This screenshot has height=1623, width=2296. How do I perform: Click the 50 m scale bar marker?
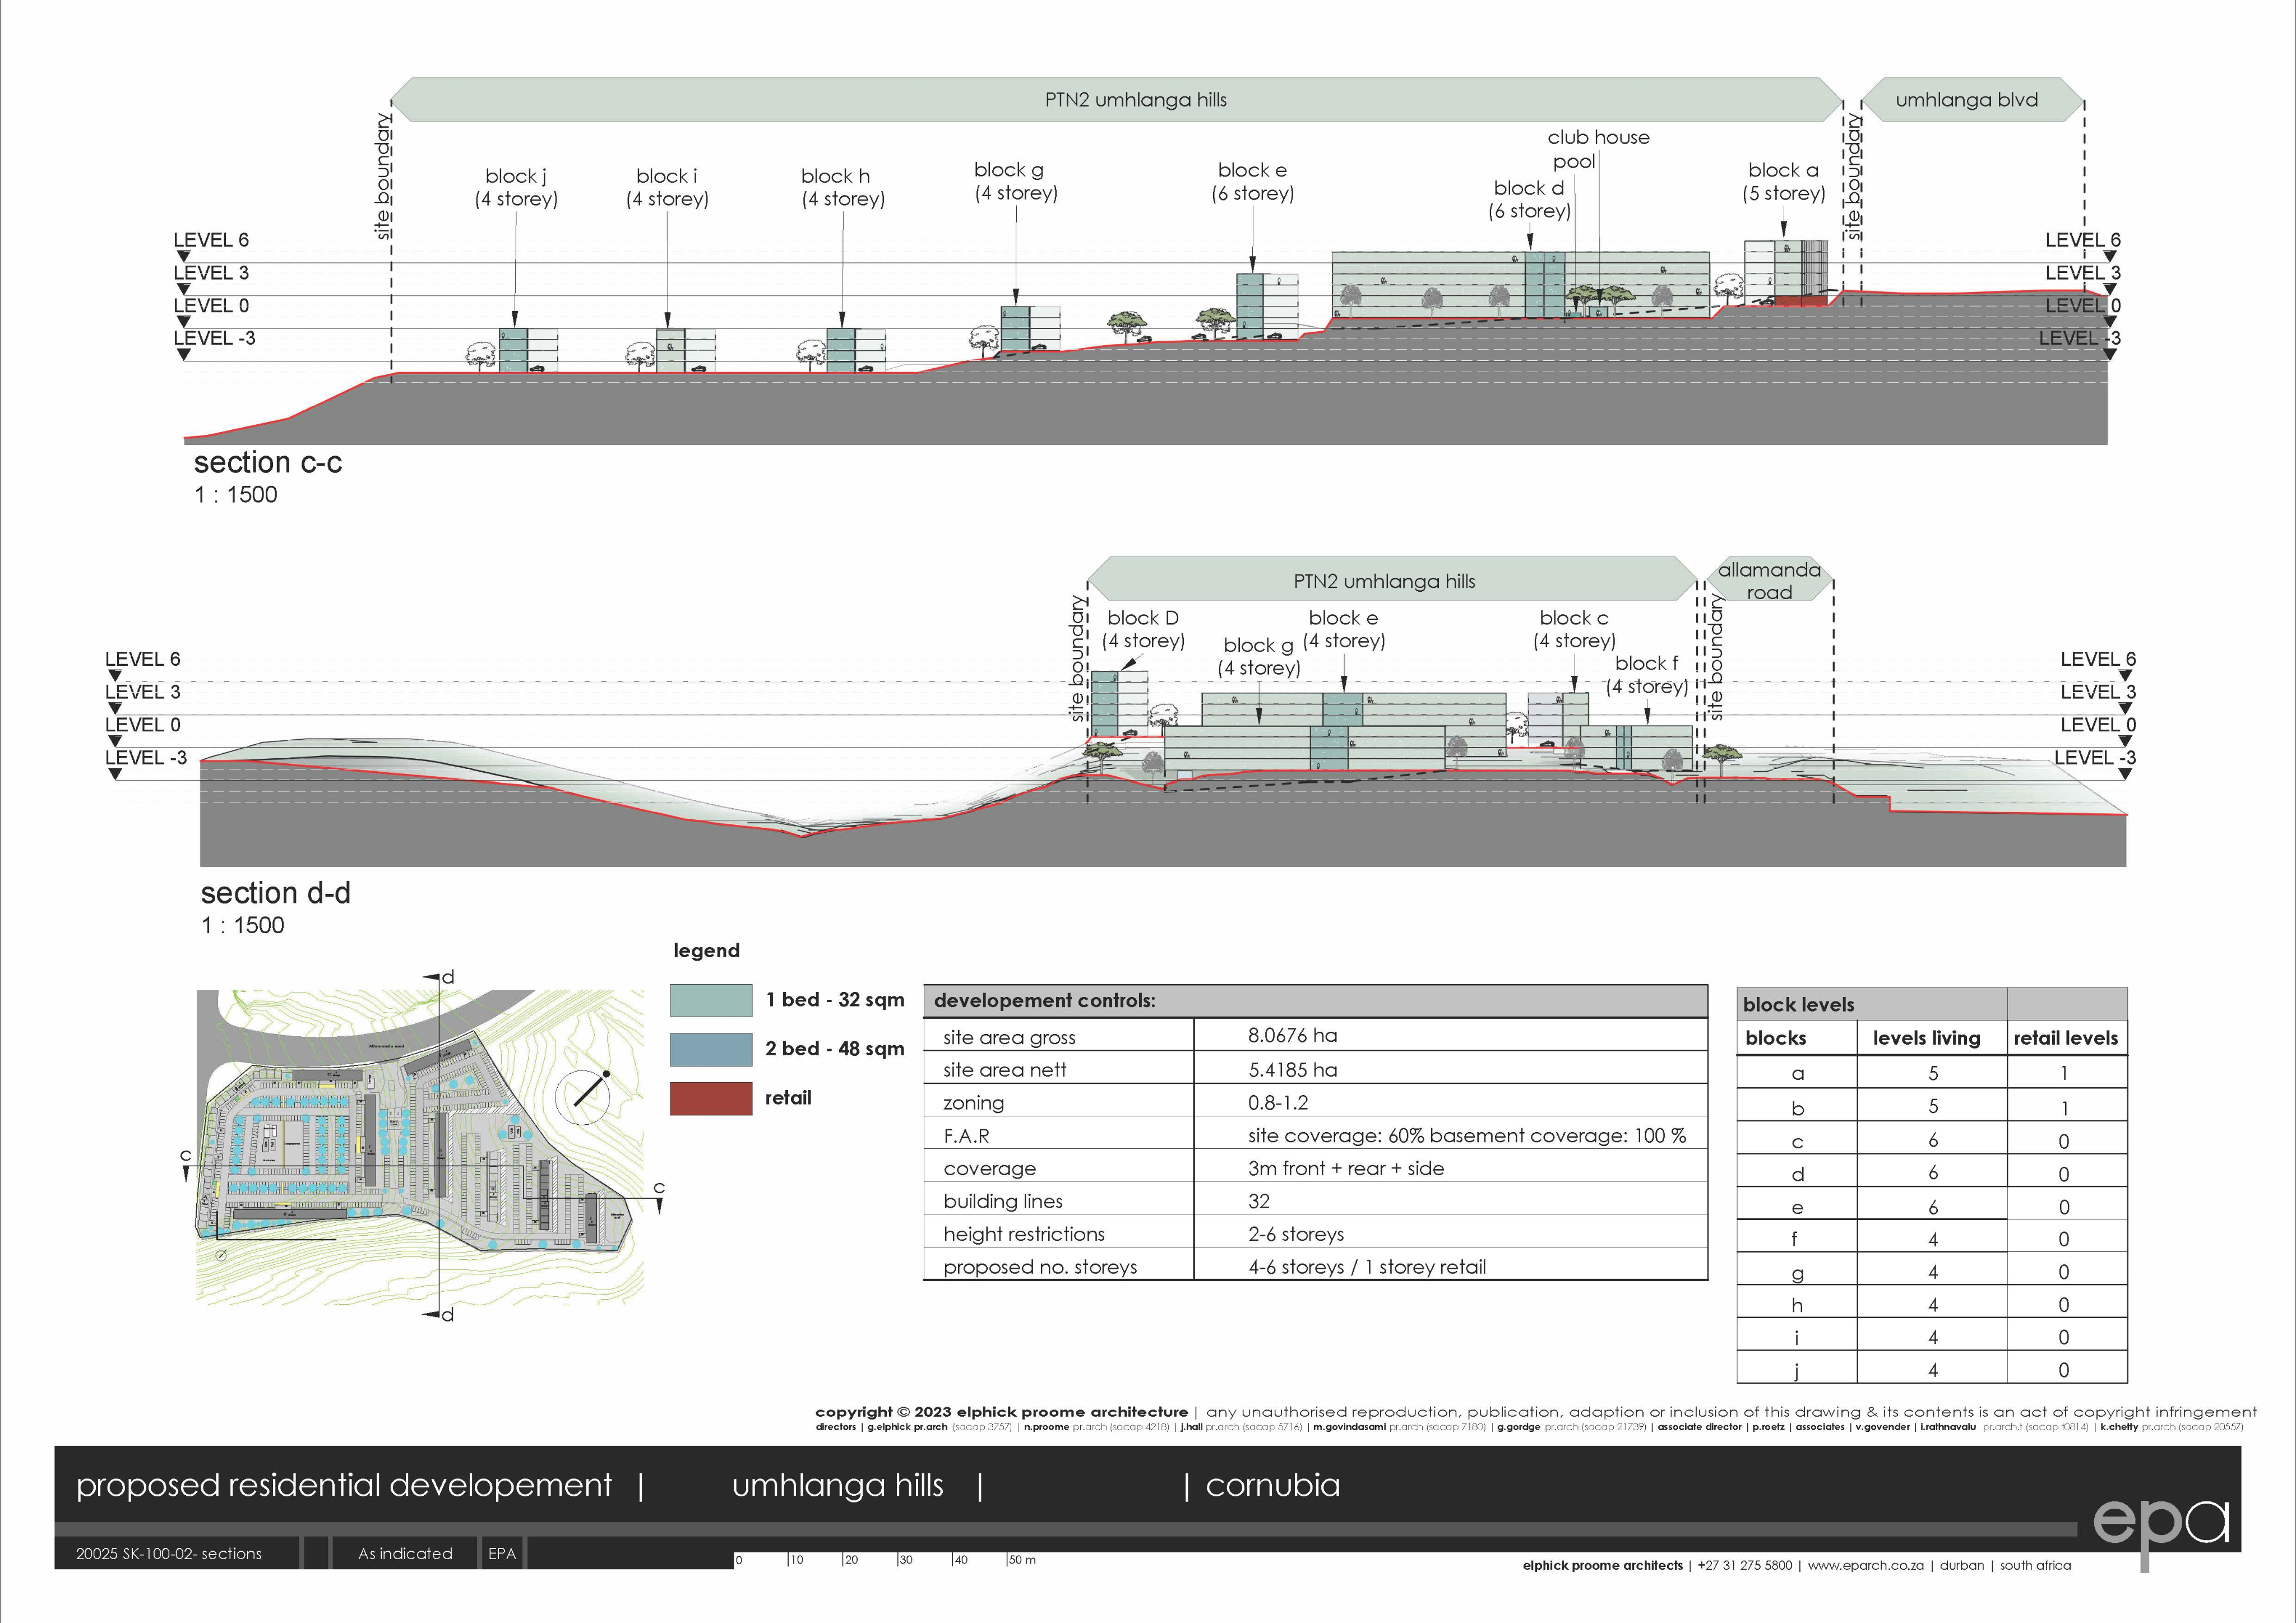coord(1021,1560)
